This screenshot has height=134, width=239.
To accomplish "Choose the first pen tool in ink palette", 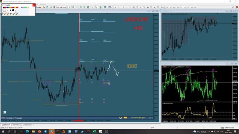I will 4,14.
